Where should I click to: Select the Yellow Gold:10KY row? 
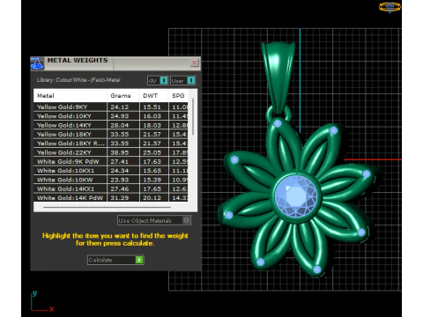[x=111, y=116]
